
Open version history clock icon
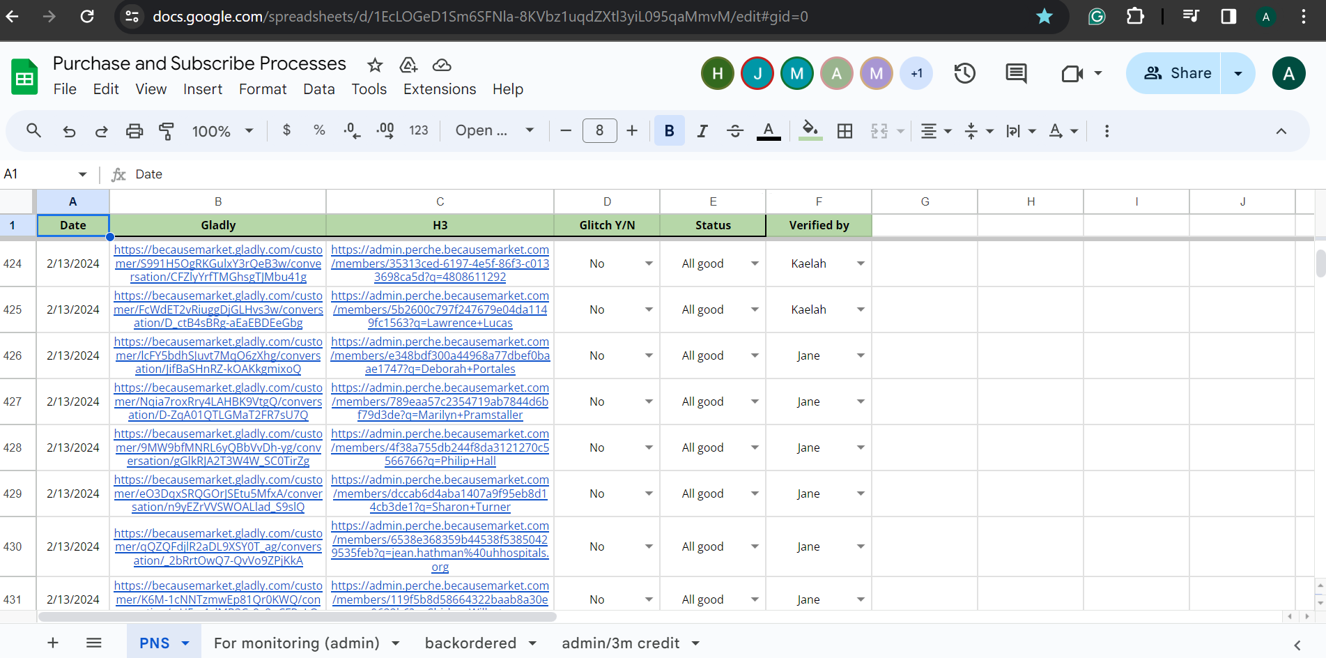(964, 73)
